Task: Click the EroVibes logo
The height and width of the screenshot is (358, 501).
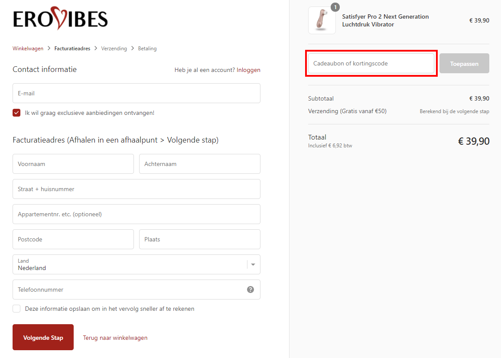Action: click(x=60, y=19)
